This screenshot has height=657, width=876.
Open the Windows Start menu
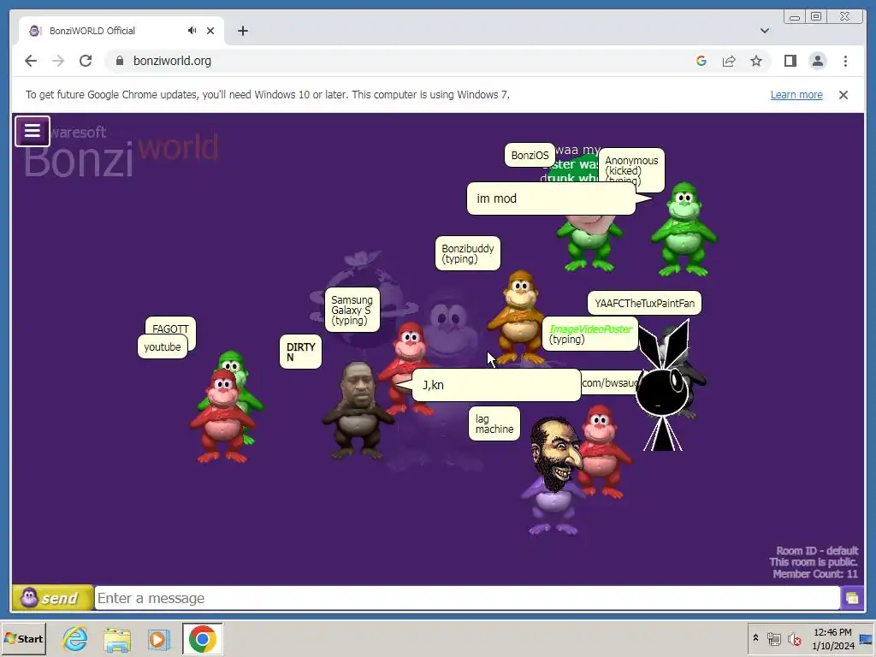[23, 638]
